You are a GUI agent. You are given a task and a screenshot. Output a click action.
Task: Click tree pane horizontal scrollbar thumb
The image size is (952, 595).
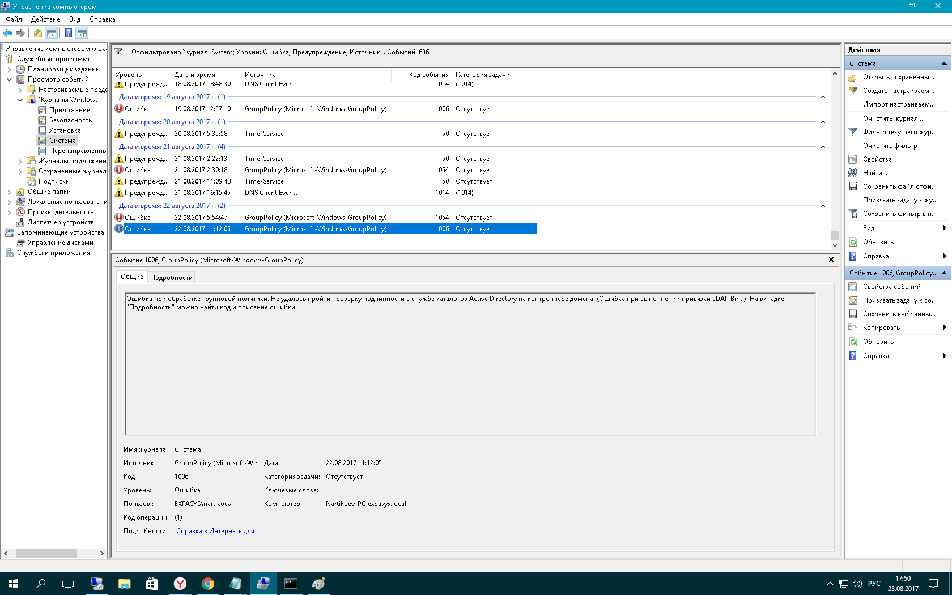click(x=46, y=553)
